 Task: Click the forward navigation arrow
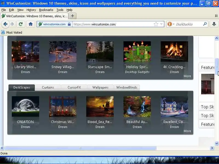pos(12,24)
